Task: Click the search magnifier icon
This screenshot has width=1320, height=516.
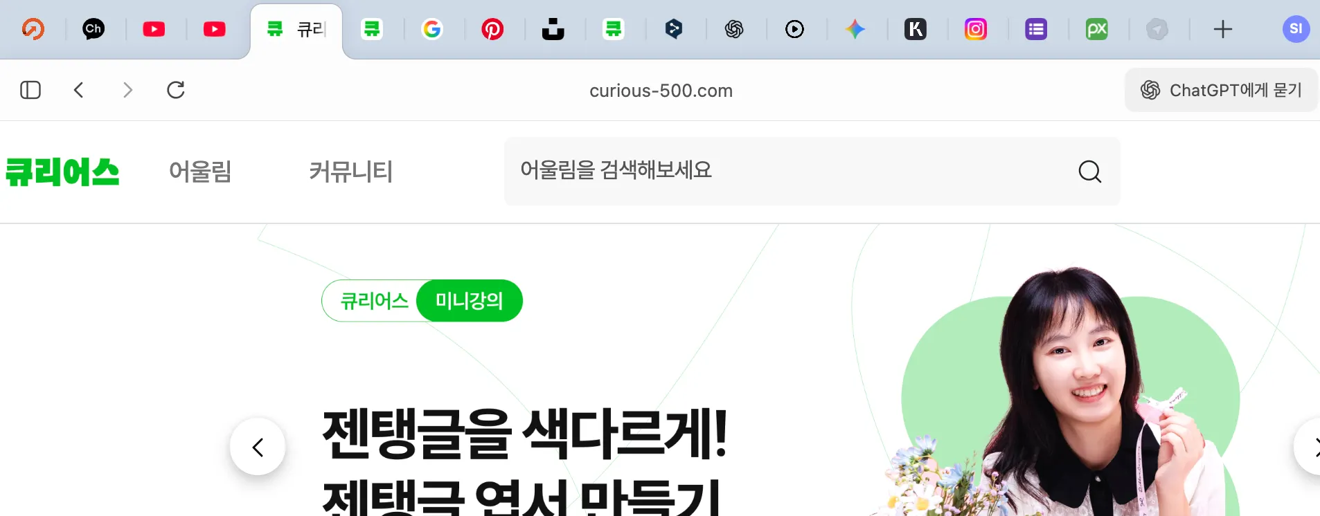Action: 1090,171
